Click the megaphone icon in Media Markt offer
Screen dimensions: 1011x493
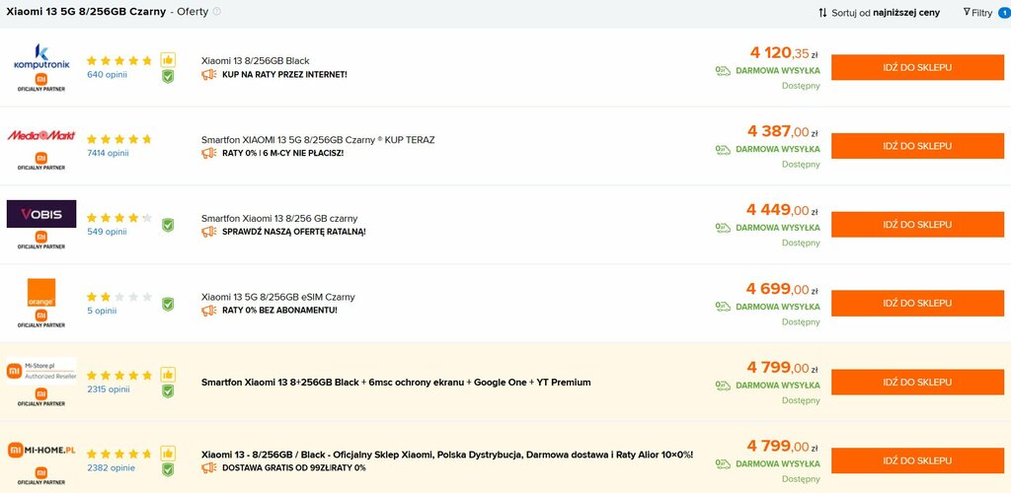[x=209, y=153]
